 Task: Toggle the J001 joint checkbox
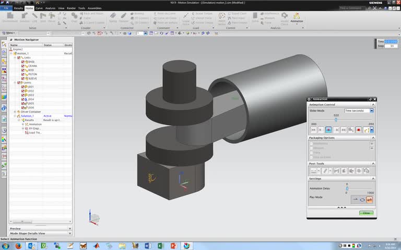[x=23, y=87]
